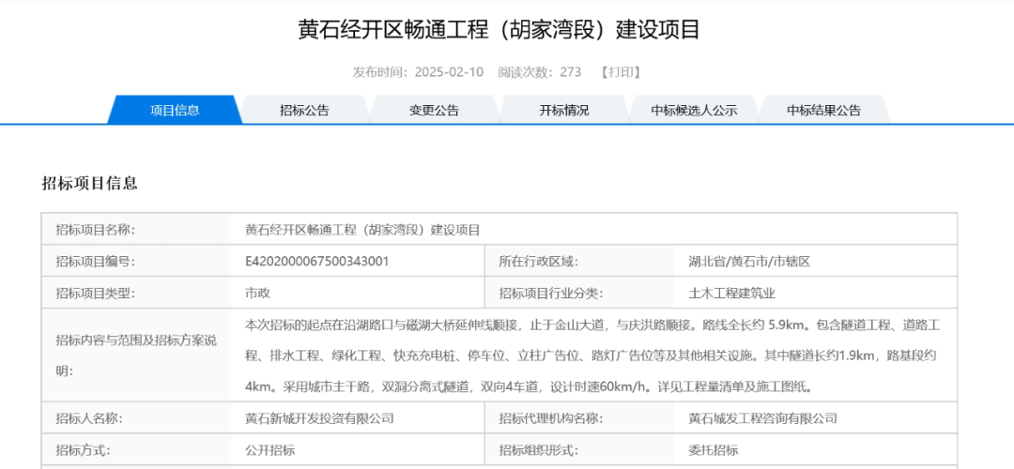Click the 招标项目名称 value cell
This screenshot has width=1014, height=469.
[x=362, y=229]
